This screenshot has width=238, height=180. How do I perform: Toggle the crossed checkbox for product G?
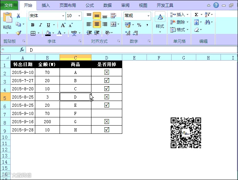[107, 121]
